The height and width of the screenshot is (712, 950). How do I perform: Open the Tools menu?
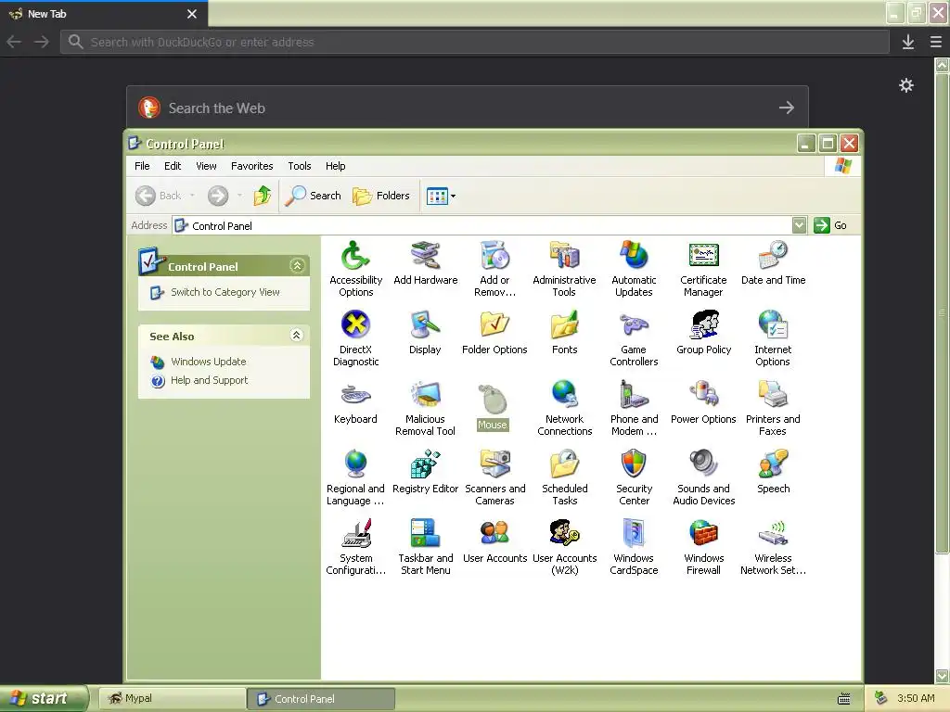[300, 166]
